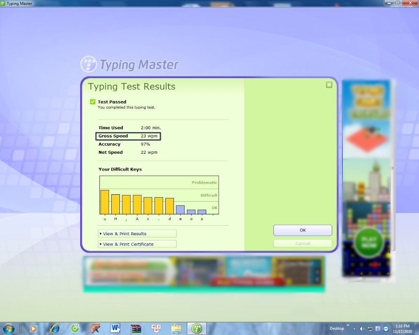Click the Desktop toolbar label
Screen dimensions: 419x335
click(x=337, y=328)
